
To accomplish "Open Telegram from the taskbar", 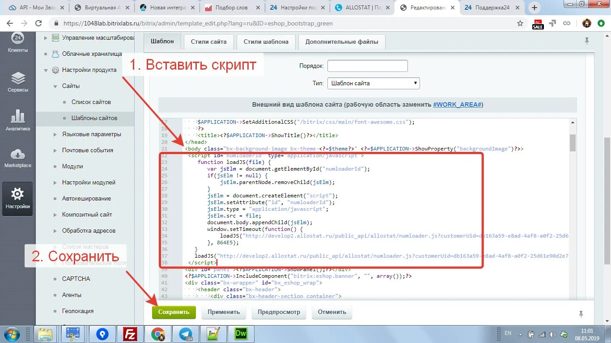I will point(186,334).
